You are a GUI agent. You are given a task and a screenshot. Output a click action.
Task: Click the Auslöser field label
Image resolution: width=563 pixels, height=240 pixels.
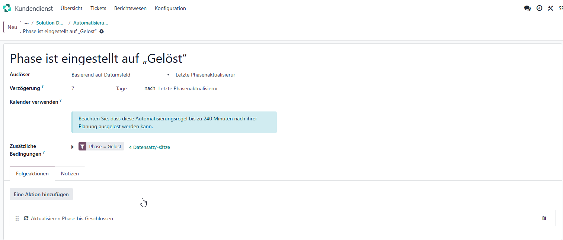tap(20, 74)
